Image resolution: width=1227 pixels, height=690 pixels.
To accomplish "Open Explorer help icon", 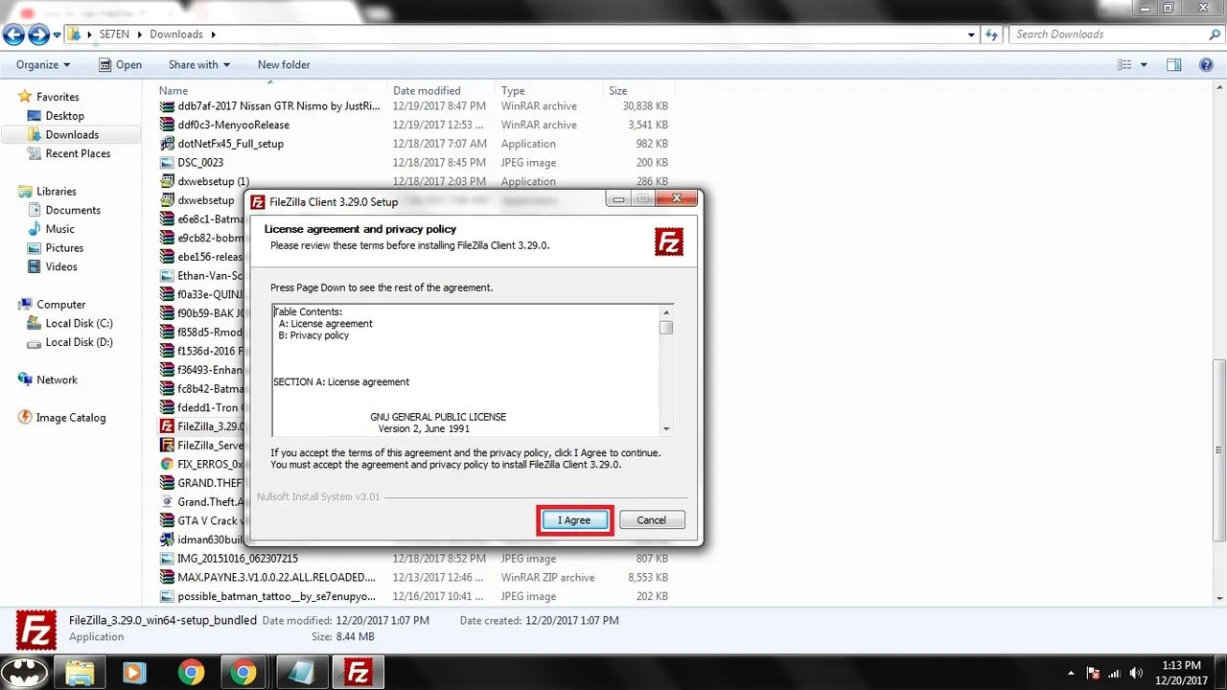I will coord(1207,65).
